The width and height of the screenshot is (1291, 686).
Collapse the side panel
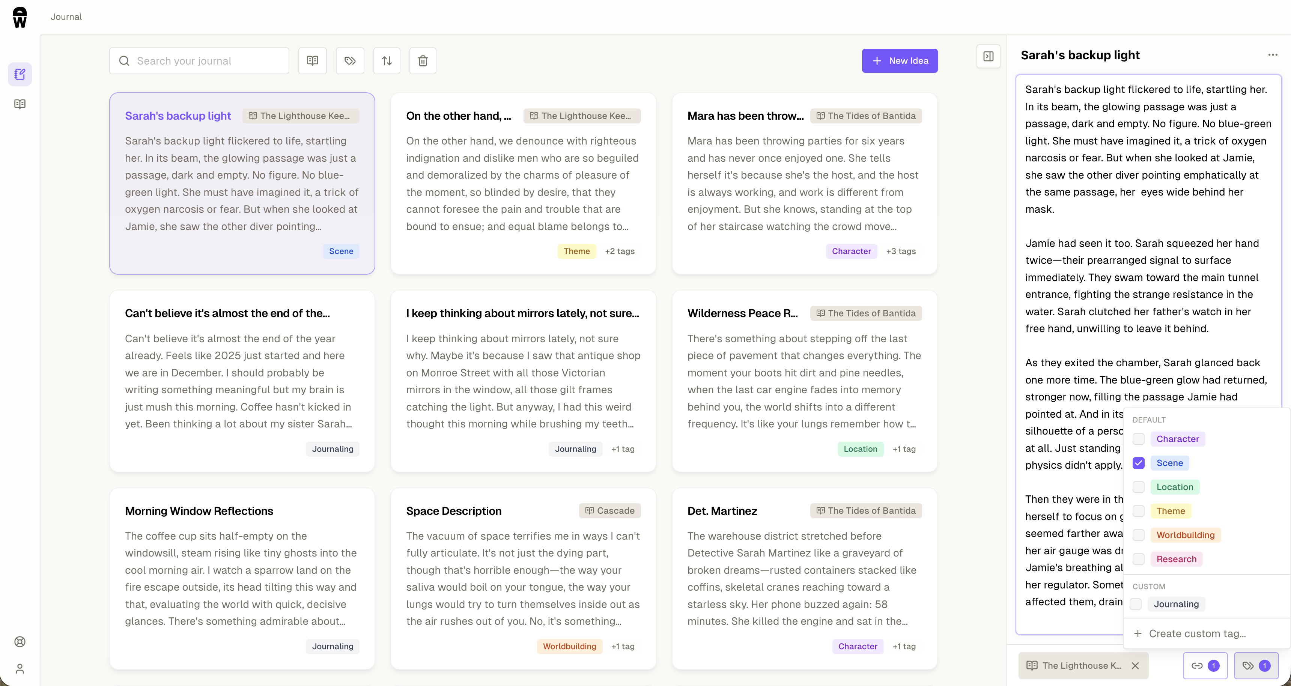tap(988, 56)
